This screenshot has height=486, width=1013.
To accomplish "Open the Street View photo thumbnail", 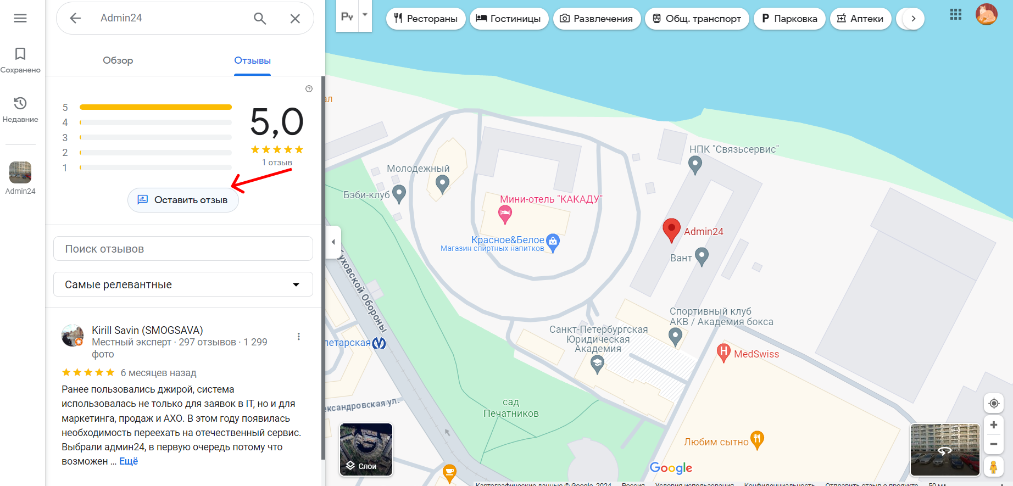I will tap(945, 450).
